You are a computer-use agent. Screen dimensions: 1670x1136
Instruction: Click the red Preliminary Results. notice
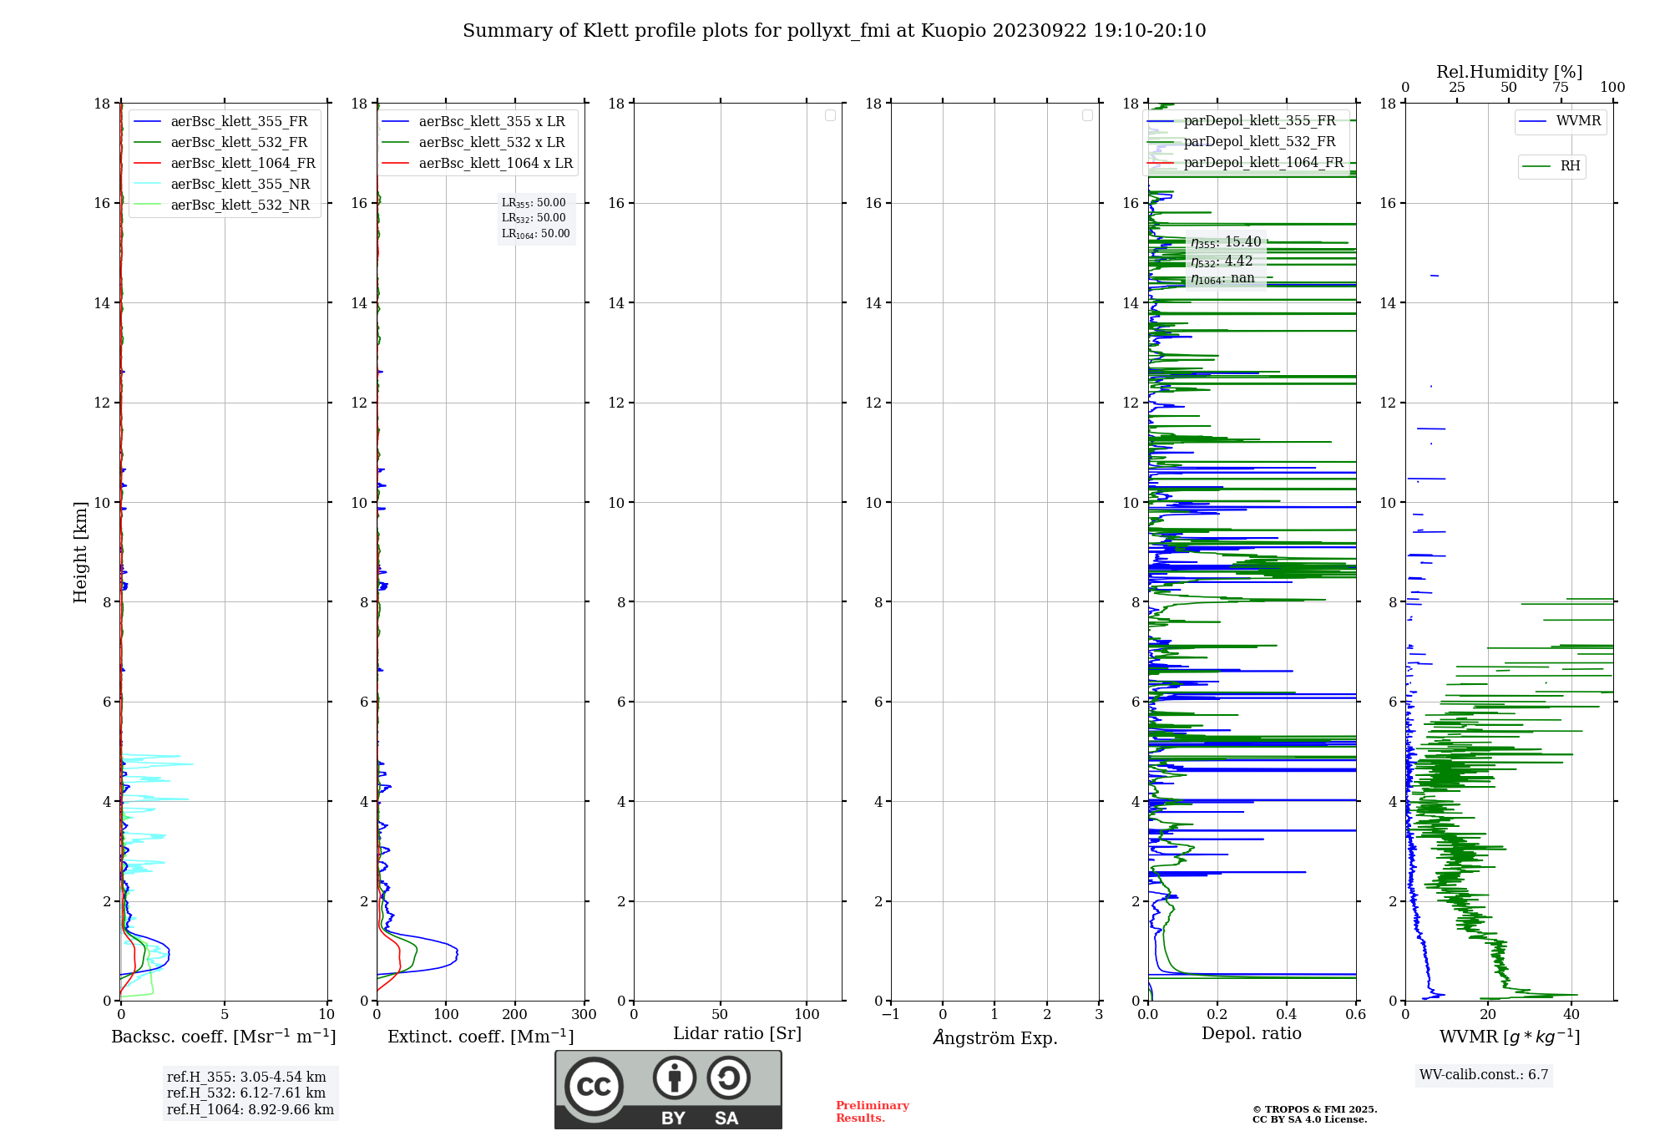873,1112
